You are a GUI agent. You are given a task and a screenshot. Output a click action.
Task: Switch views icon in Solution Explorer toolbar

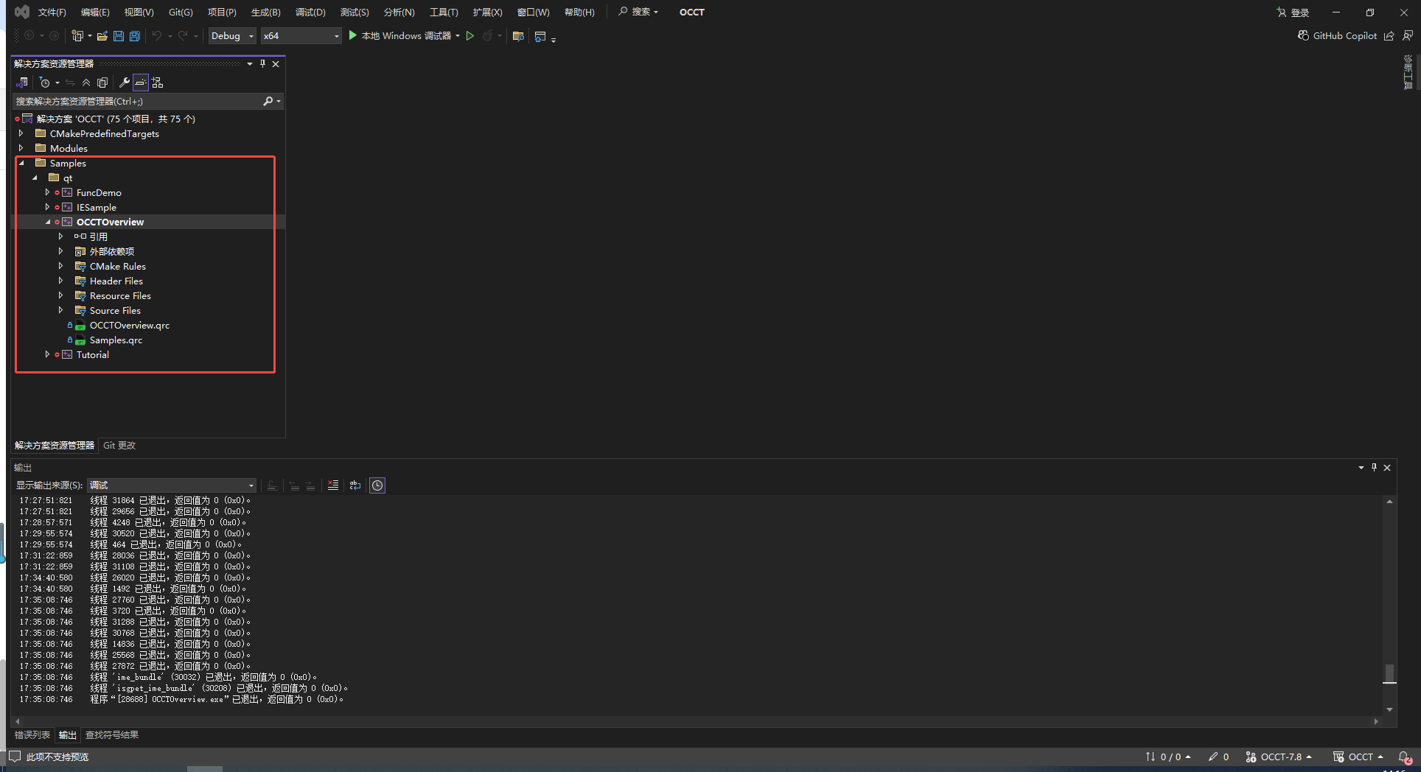click(x=22, y=83)
